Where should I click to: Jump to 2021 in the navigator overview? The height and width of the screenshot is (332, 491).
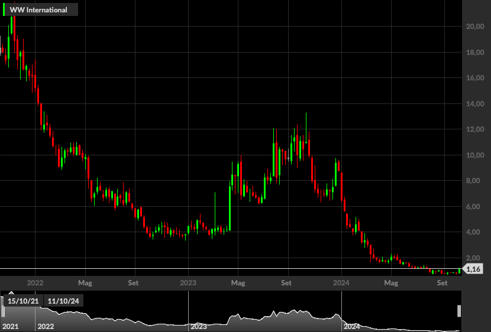pyautogui.click(x=10, y=327)
